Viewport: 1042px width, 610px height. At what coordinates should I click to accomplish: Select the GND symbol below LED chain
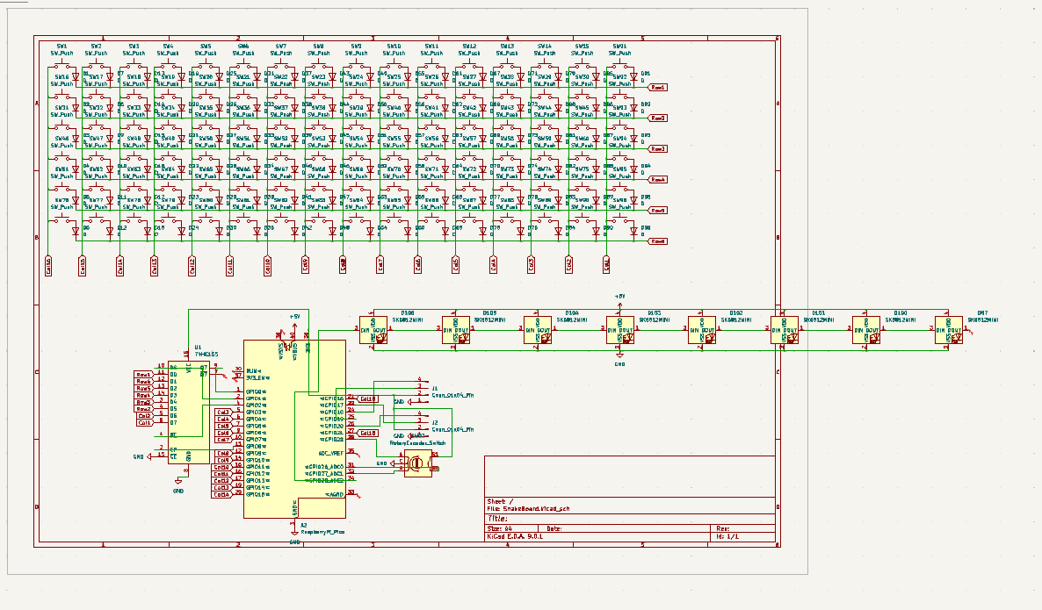coord(619,360)
